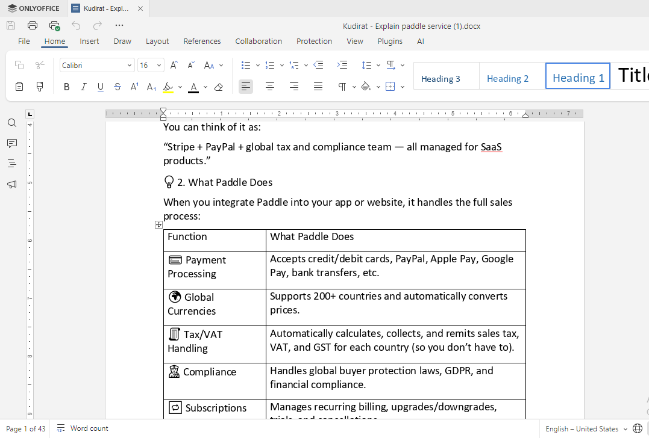This screenshot has height=438, width=649.
Task: Open Feedback & Support via the megaphone icon
Action: tap(11, 184)
